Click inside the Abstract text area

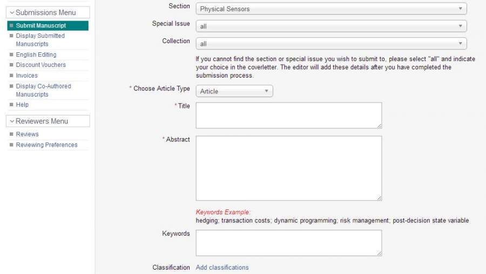288,168
